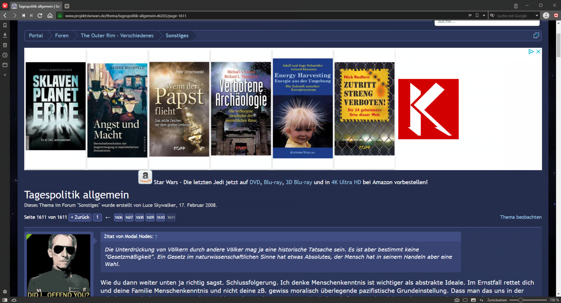The image size is (561, 303).
Task: Open the 3D Blu-ray Amazon link
Action: tap(299, 182)
